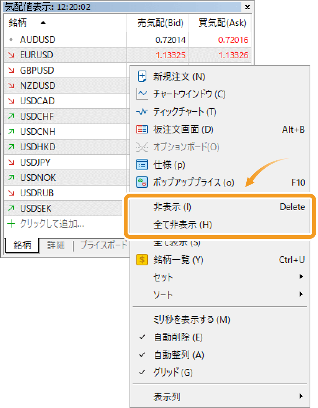Click EURUSD bid value 1.13325
The height and width of the screenshot is (408, 318).
click(170, 55)
